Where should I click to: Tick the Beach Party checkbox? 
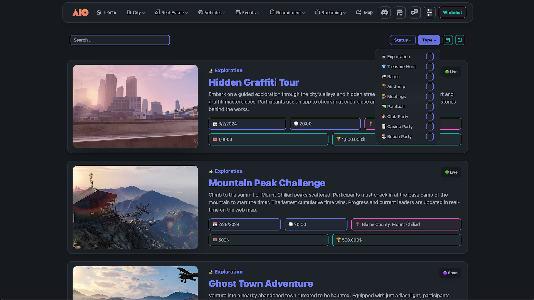coord(430,137)
